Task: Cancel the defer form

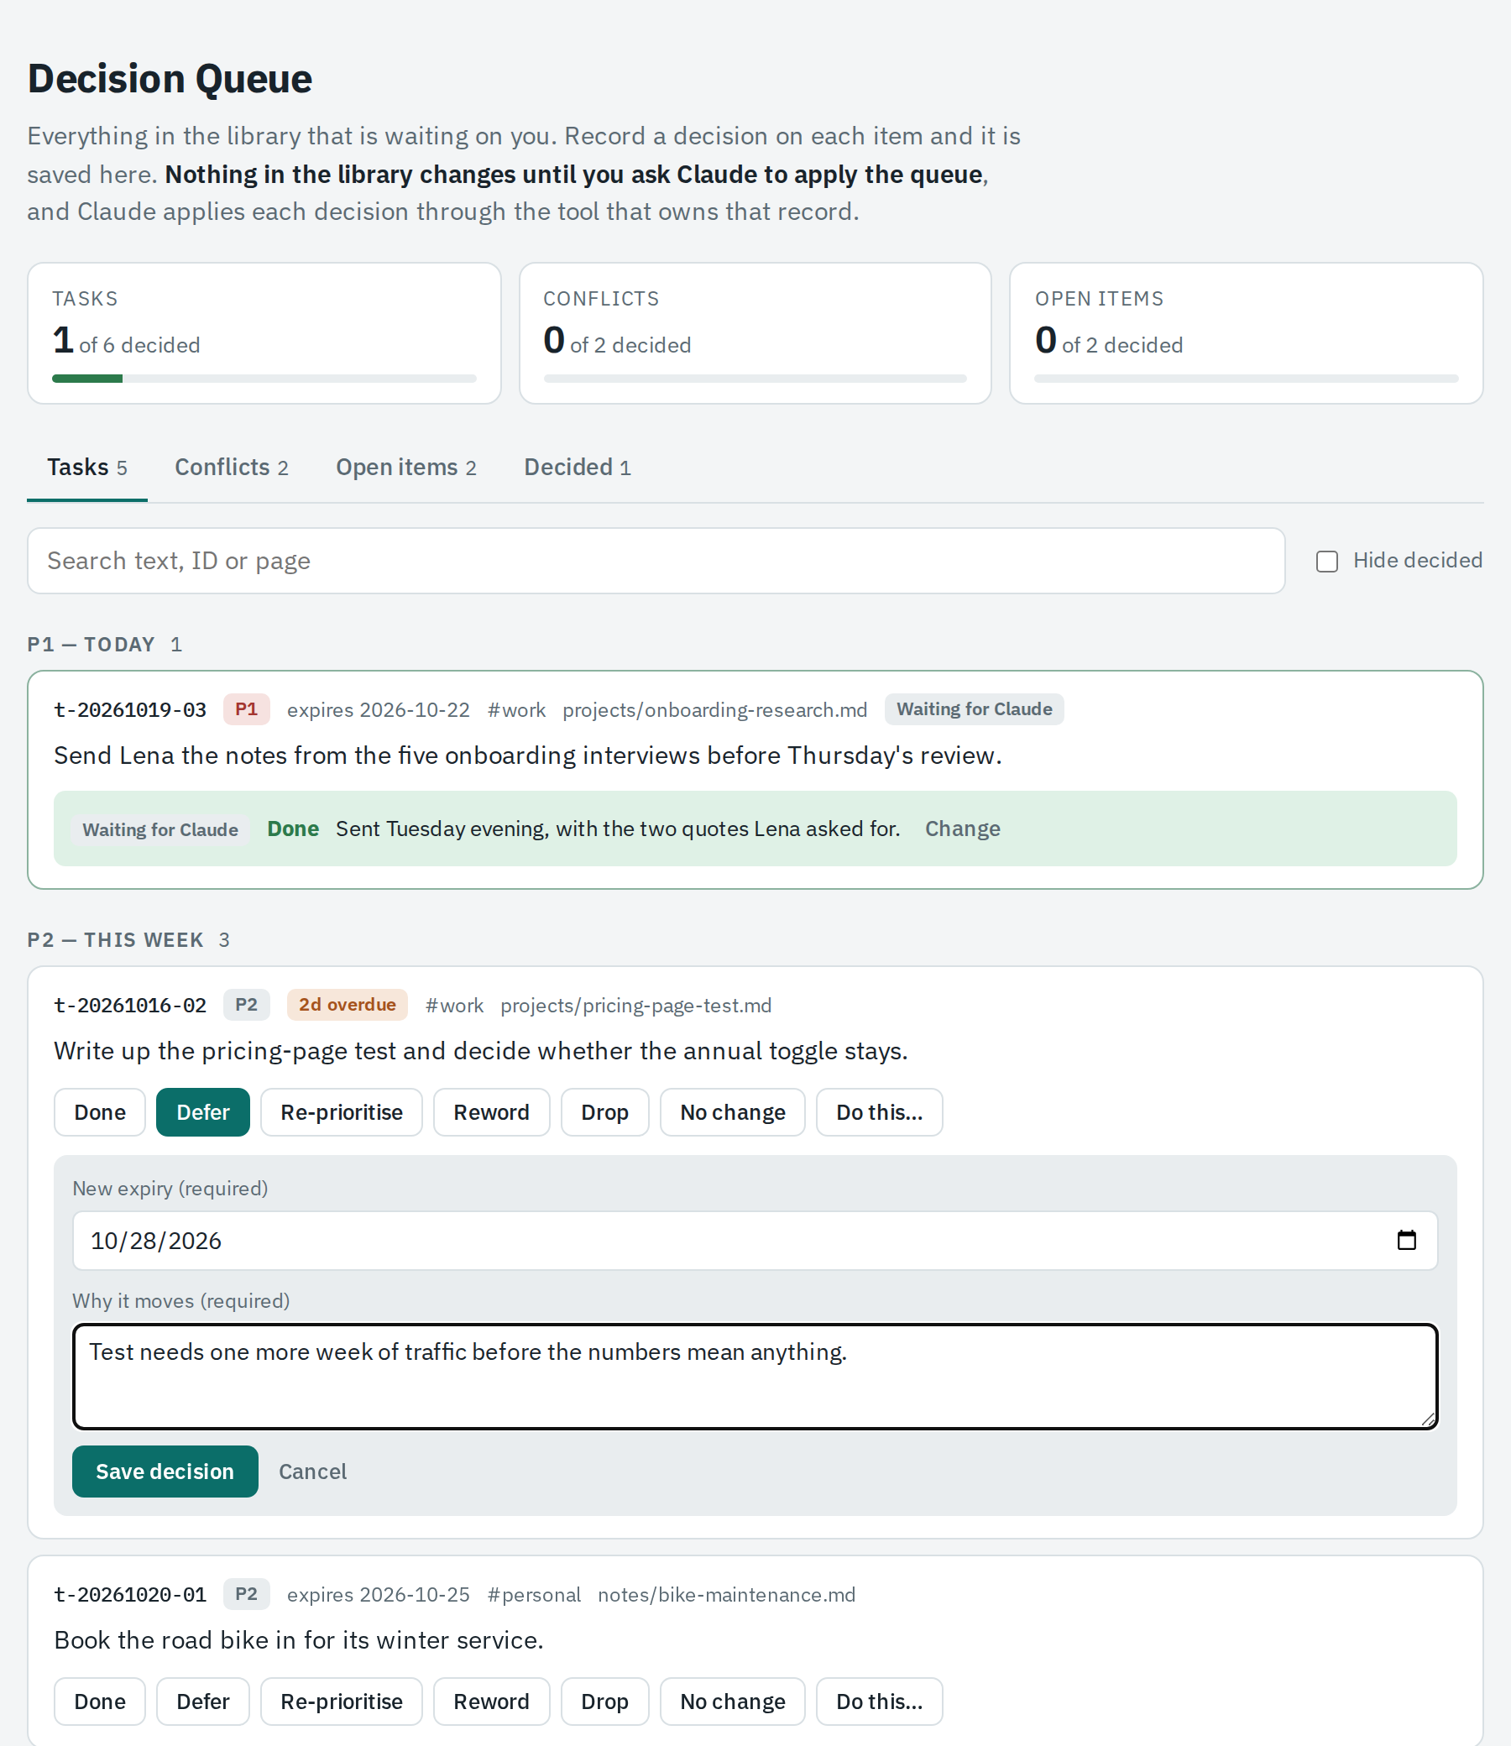Action: click(313, 1472)
